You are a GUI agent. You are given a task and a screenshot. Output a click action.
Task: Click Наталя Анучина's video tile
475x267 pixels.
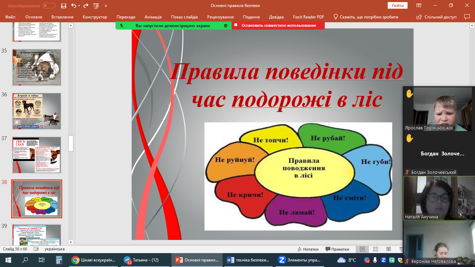tap(439, 198)
